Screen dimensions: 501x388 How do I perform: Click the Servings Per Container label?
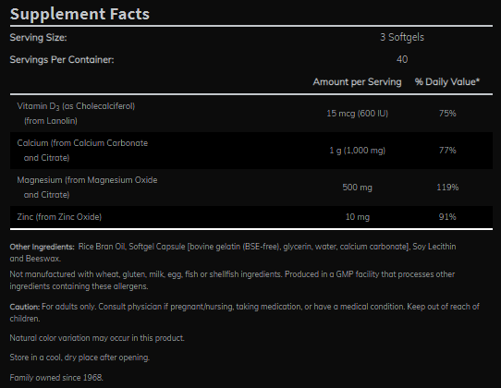(x=62, y=59)
